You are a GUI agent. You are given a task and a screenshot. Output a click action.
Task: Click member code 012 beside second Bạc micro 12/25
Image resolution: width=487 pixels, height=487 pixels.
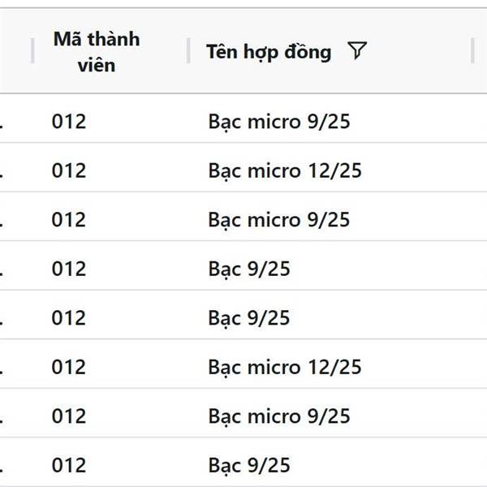click(x=69, y=367)
